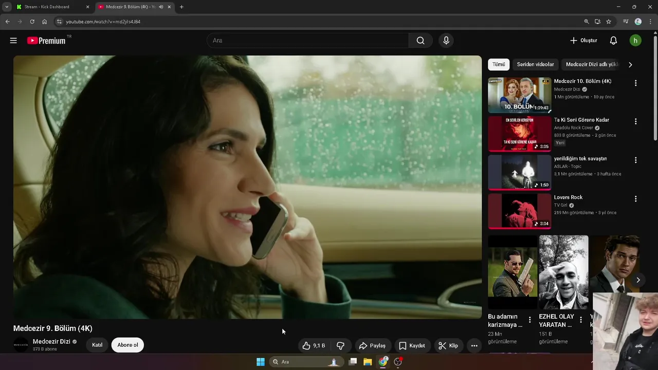658x370 pixels.
Task: Select the Seriden videolar chip
Action: click(x=535, y=64)
